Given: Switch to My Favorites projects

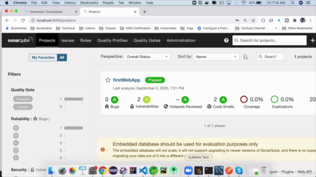Looking at the screenshot, I should coord(43,58).
